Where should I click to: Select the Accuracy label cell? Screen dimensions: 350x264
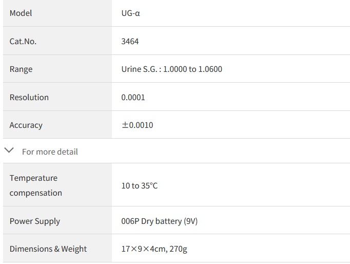[x=26, y=125]
